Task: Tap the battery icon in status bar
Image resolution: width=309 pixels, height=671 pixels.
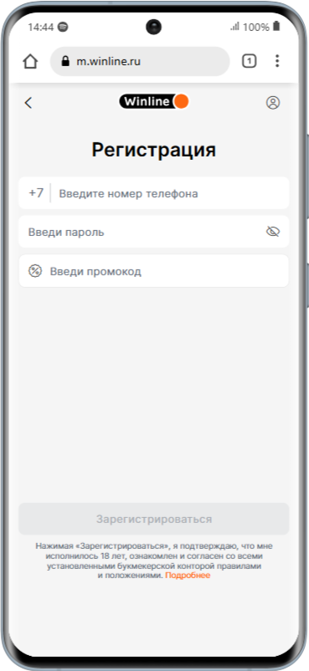Action: click(276, 27)
